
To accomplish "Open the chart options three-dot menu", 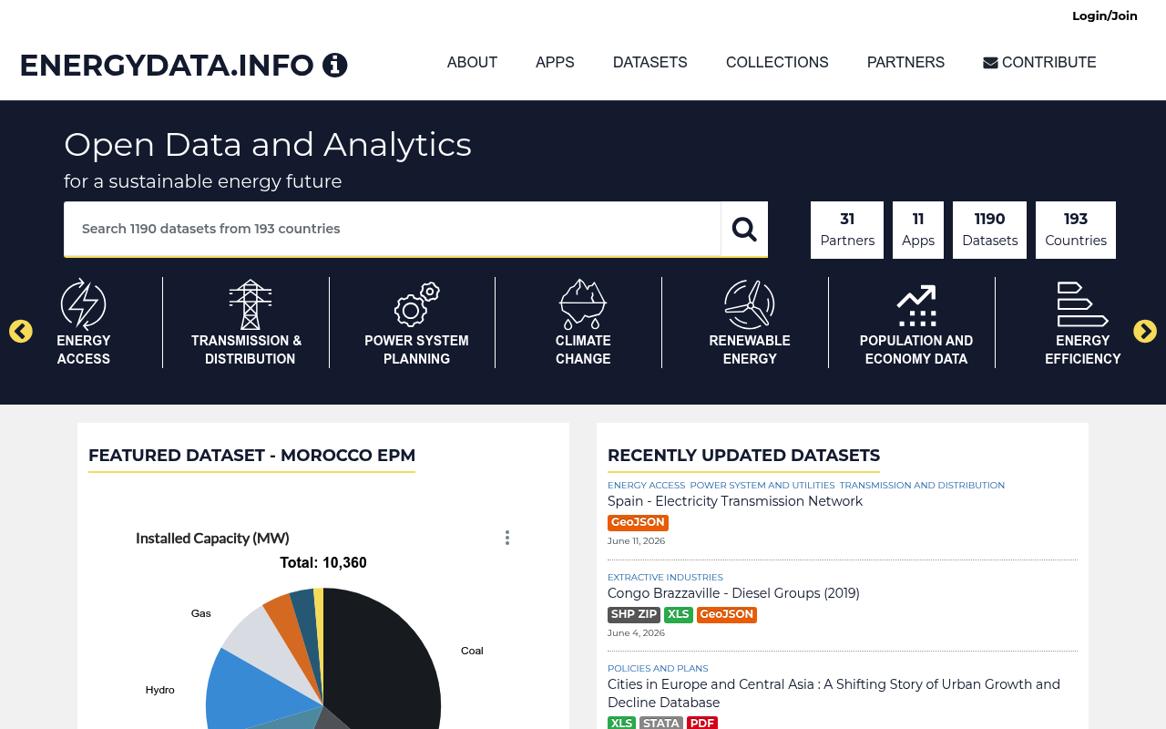I will click(507, 538).
